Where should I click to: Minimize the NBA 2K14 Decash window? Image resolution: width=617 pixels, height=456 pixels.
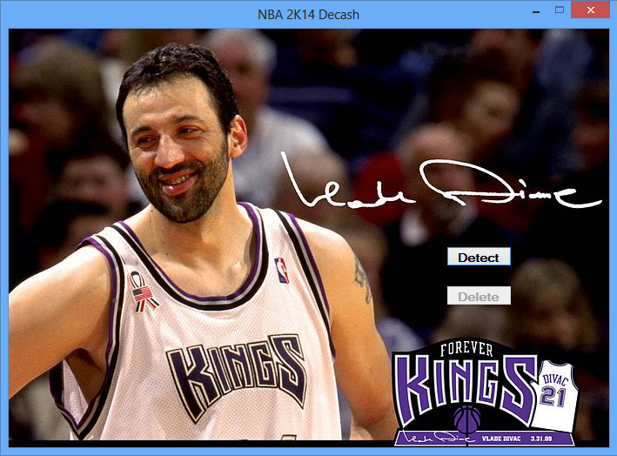point(535,10)
